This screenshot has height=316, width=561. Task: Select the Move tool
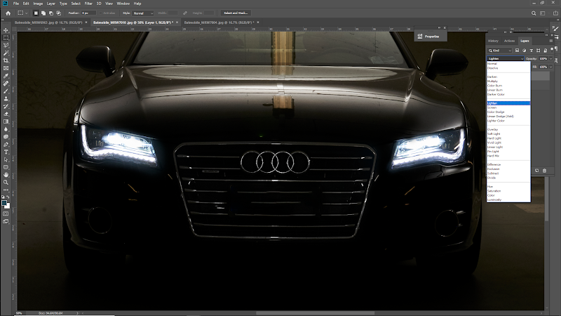pos(6,30)
